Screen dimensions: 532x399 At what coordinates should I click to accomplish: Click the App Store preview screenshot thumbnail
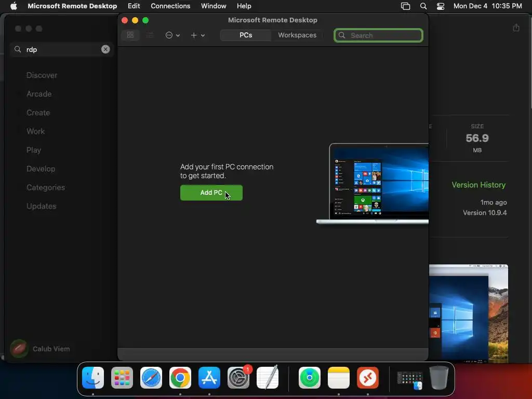[469, 314]
